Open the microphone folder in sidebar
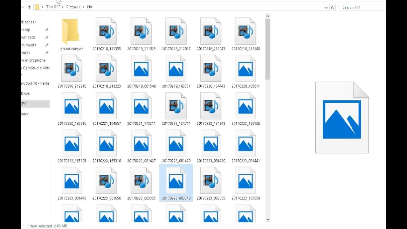 (34, 60)
